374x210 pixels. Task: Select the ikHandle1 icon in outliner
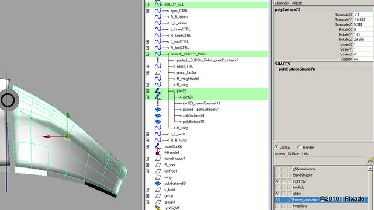(158, 153)
